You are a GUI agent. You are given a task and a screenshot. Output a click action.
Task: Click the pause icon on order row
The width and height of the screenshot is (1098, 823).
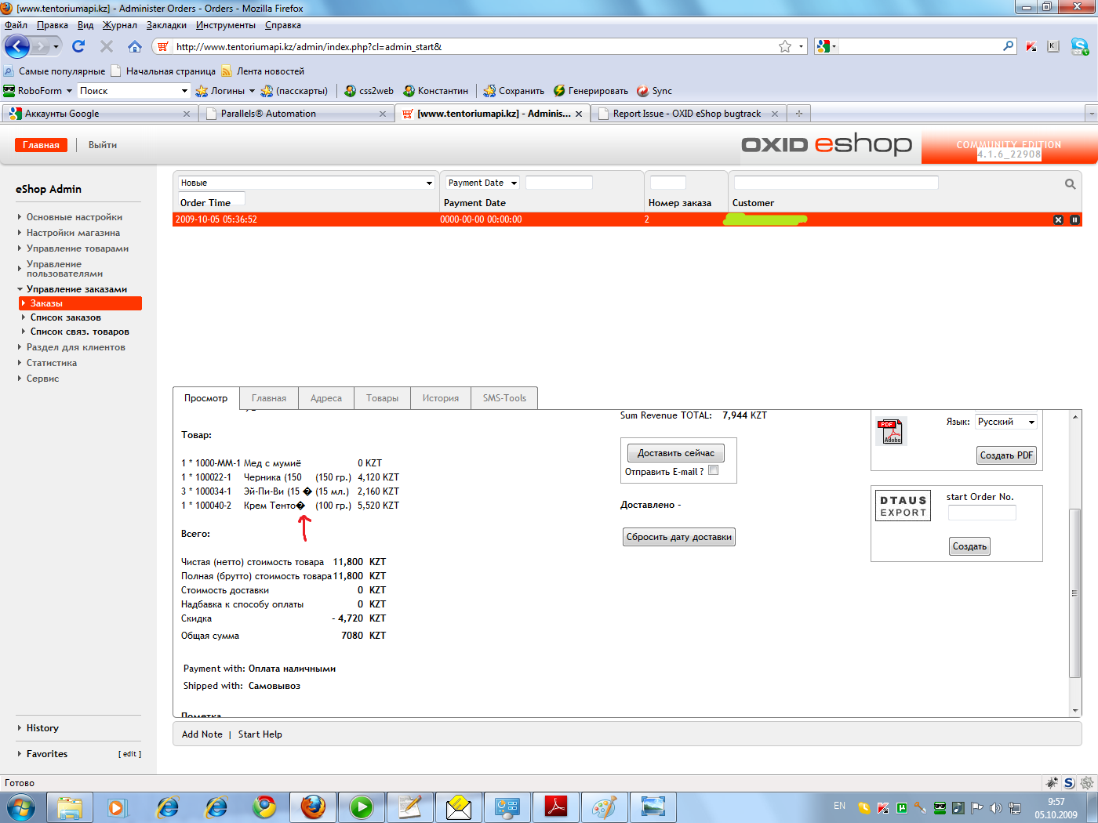click(x=1074, y=220)
